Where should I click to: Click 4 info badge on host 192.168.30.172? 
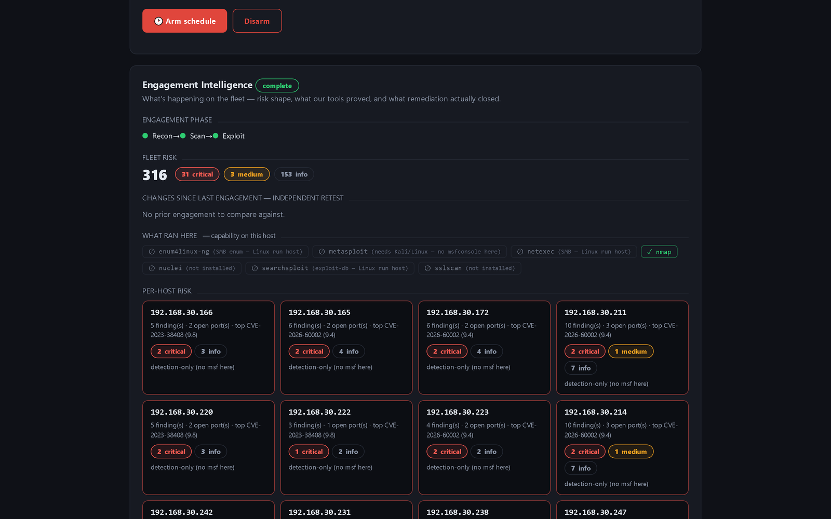click(487, 351)
